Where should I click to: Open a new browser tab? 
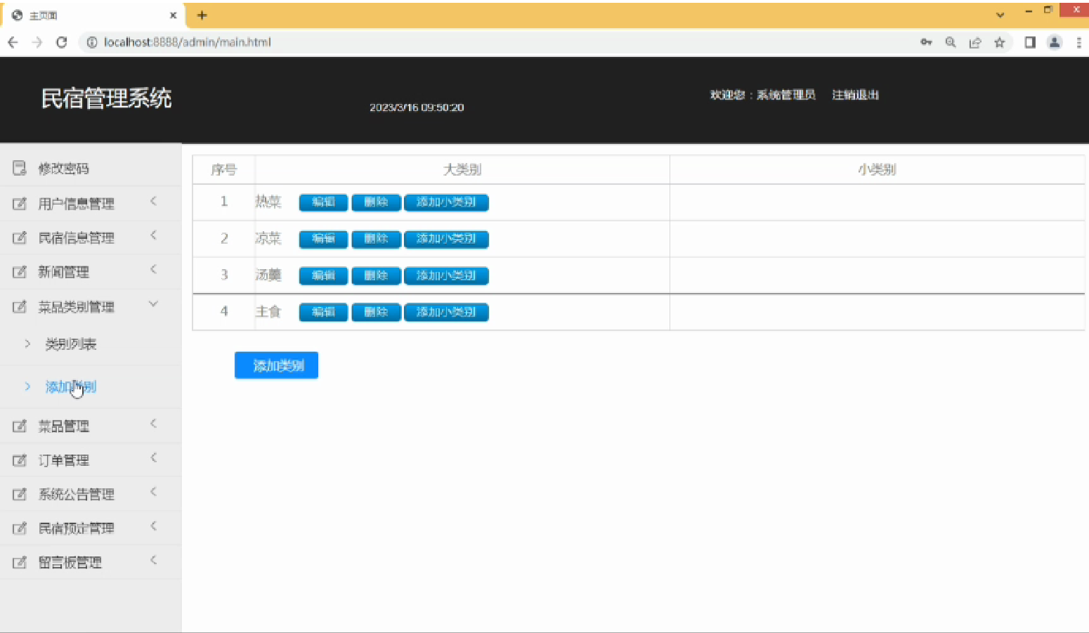[202, 15]
